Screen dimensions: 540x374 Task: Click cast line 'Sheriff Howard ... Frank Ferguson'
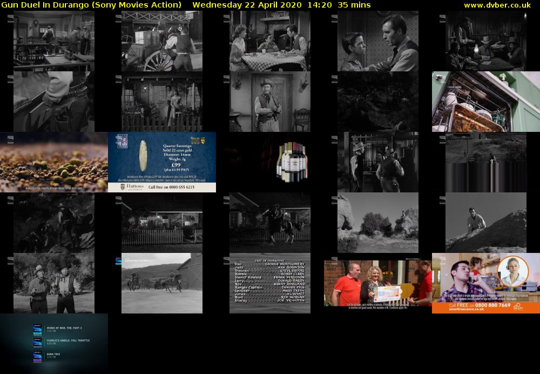269,277
